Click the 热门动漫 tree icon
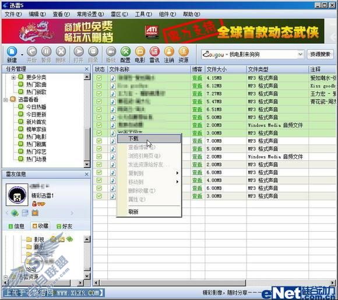Image resolution: width=338 pixels, height=300 pixels. [21, 159]
